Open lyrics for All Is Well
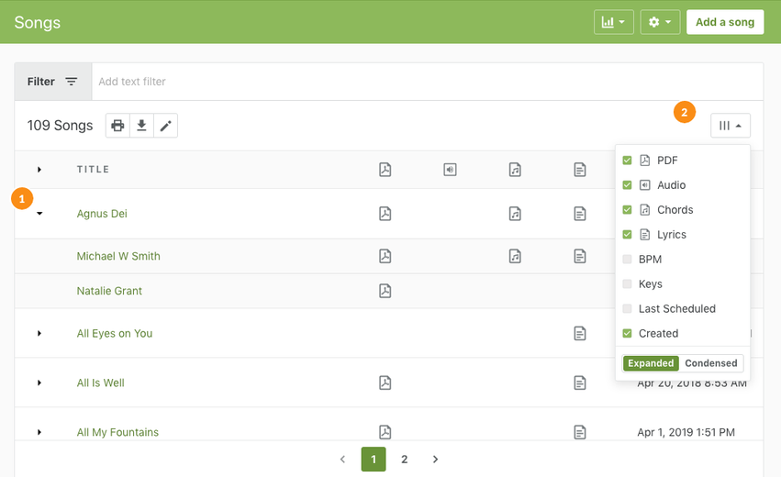The image size is (781, 477). pos(580,383)
